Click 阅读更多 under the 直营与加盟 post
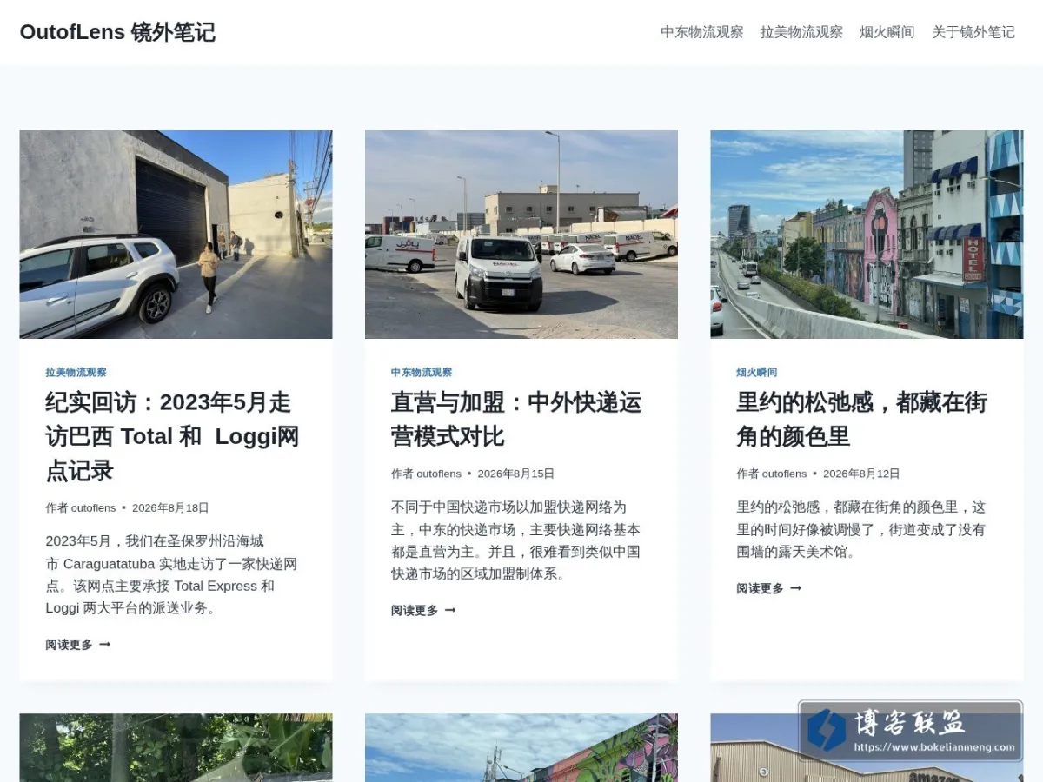 click(x=423, y=611)
